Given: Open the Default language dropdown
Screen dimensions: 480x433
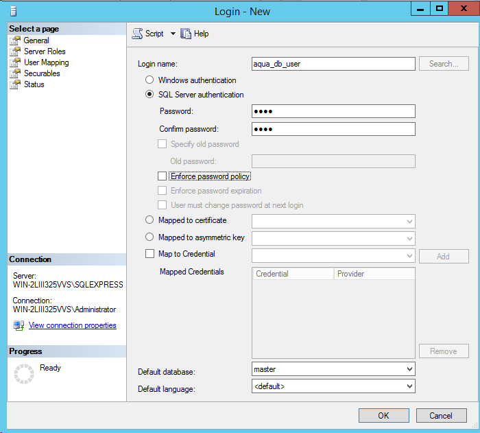Looking at the screenshot, I should (x=409, y=386).
